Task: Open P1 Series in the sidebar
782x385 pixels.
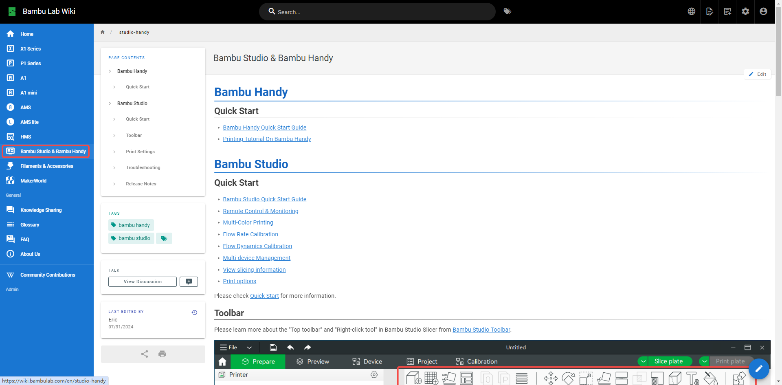Action: [47, 63]
